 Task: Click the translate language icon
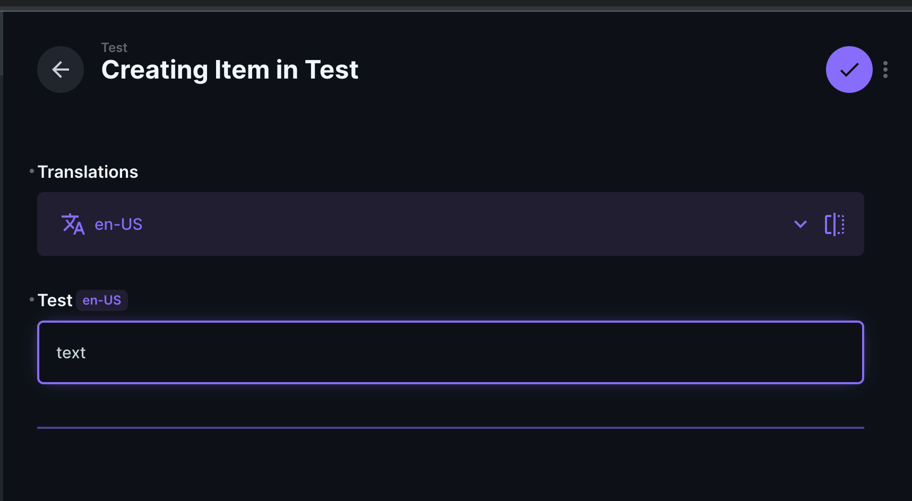(x=73, y=224)
